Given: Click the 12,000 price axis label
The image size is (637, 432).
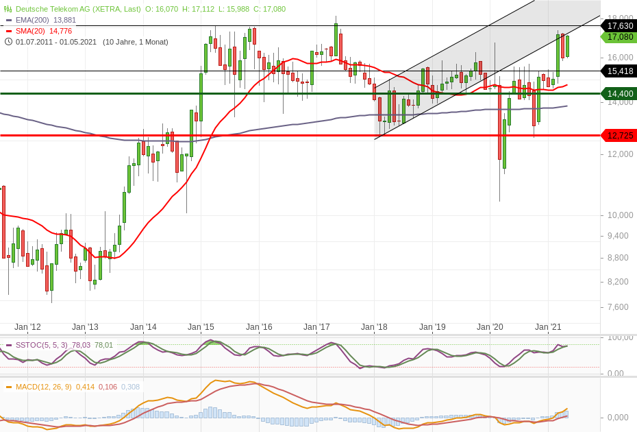Looking at the screenshot, I should point(620,154).
